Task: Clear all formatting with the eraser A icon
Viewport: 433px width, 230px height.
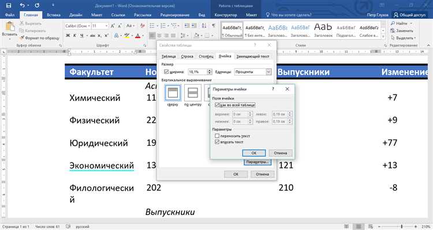Action: click(x=142, y=25)
